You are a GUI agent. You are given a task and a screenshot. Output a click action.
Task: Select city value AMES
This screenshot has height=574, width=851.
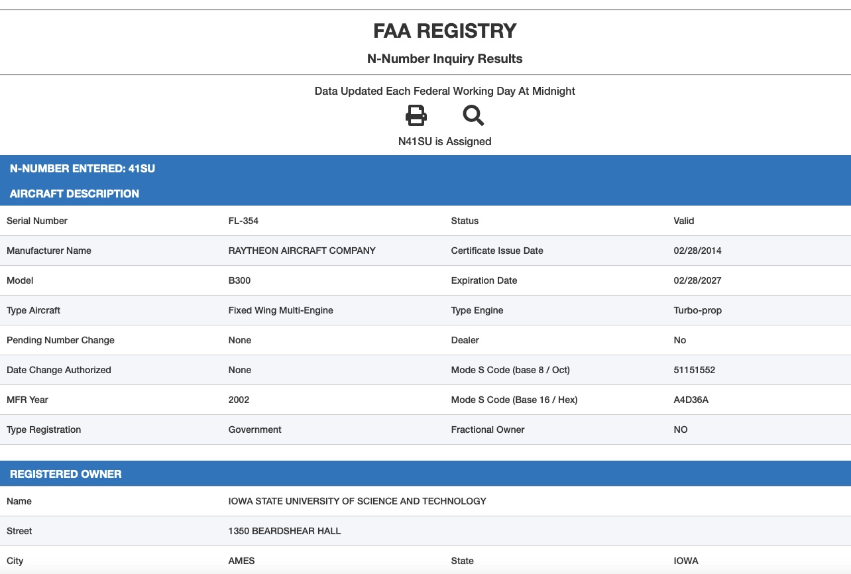pos(242,561)
